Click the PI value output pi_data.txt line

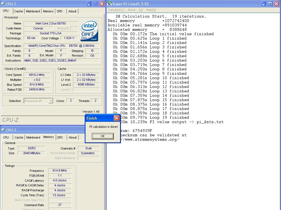click(x=172, y=122)
